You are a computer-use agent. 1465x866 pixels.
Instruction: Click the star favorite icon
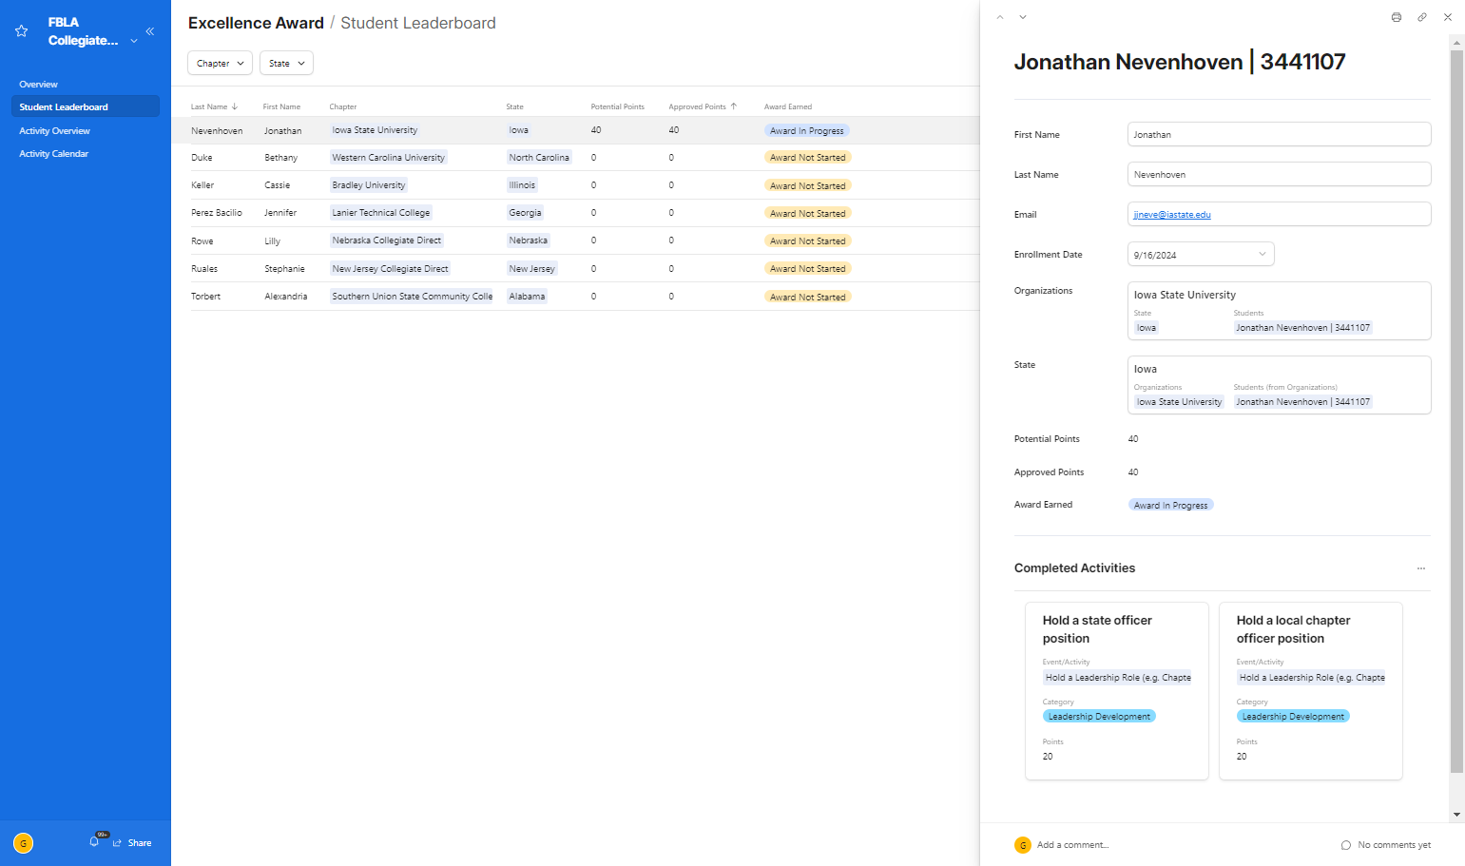click(x=22, y=31)
